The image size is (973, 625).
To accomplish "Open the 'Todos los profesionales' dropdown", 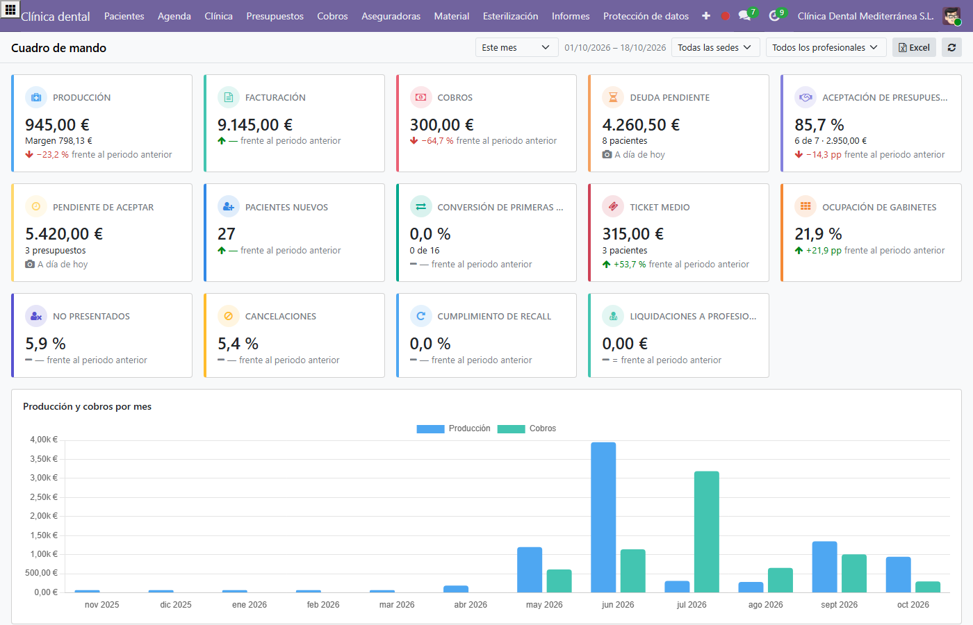I will (x=826, y=47).
